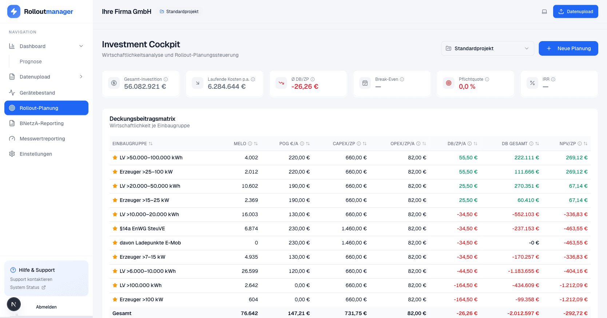Viewport: 607px width, 318px height.
Task: Open the Standardprojekt project dropdown
Action: pyautogui.click(x=487, y=48)
